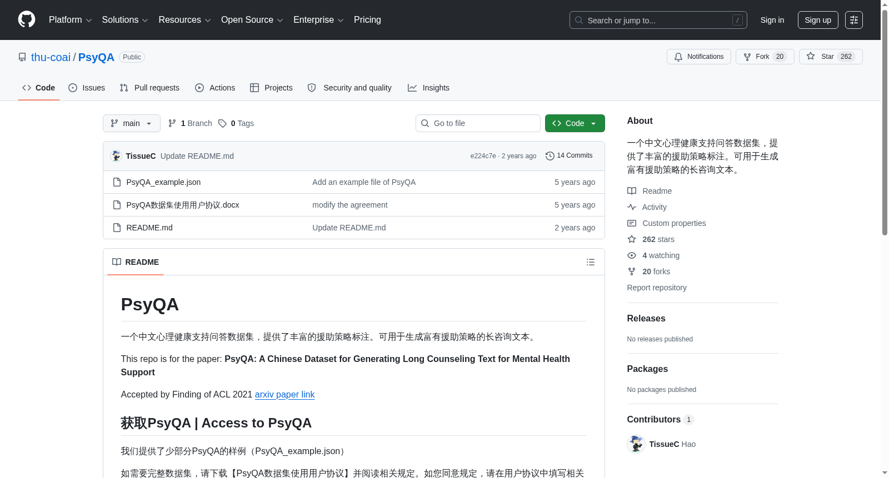Viewport: 889px width, 478px height.
Task: Open the main branch selector dropdown
Action: tap(132, 123)
